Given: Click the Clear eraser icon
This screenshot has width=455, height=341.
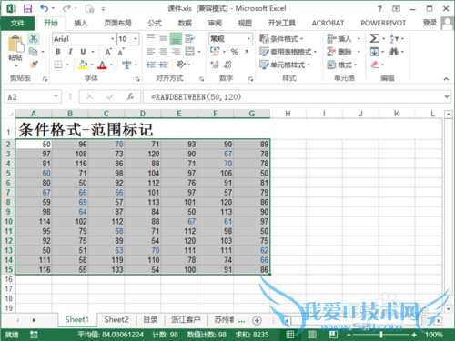Looking at the screenshot, I should pos(375,65).
